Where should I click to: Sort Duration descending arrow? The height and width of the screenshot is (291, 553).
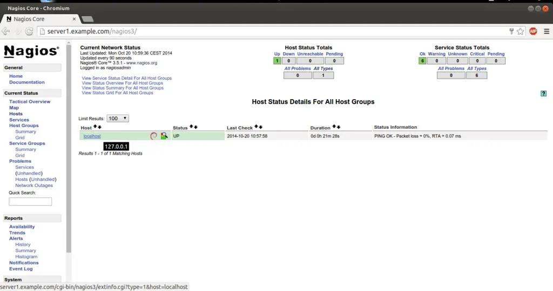(x=339, y=127)
